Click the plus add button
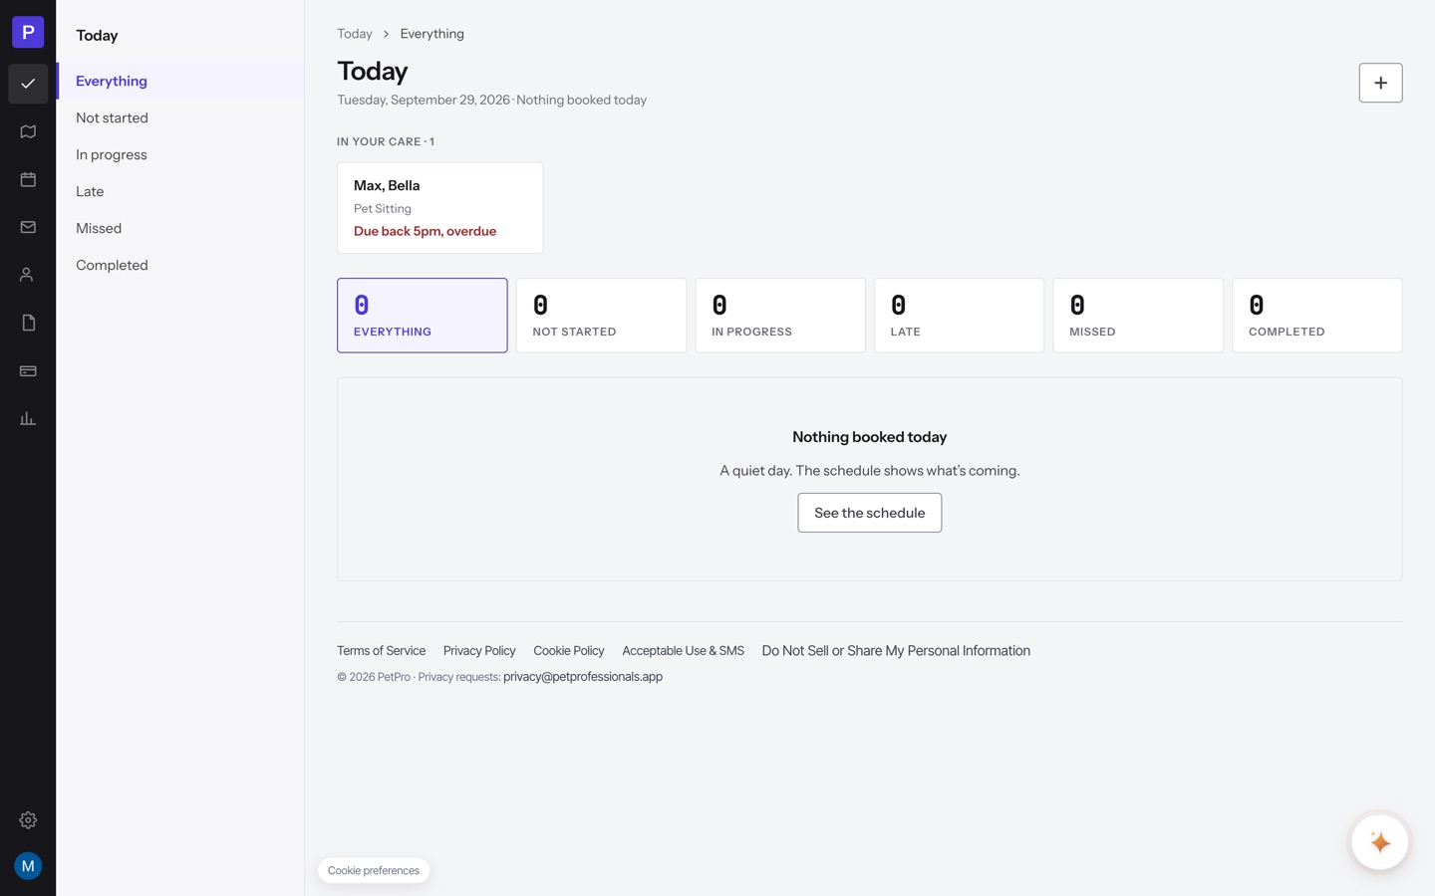Image resolution: width=1435 pixels, height=896 pixels. (1380, 83)
